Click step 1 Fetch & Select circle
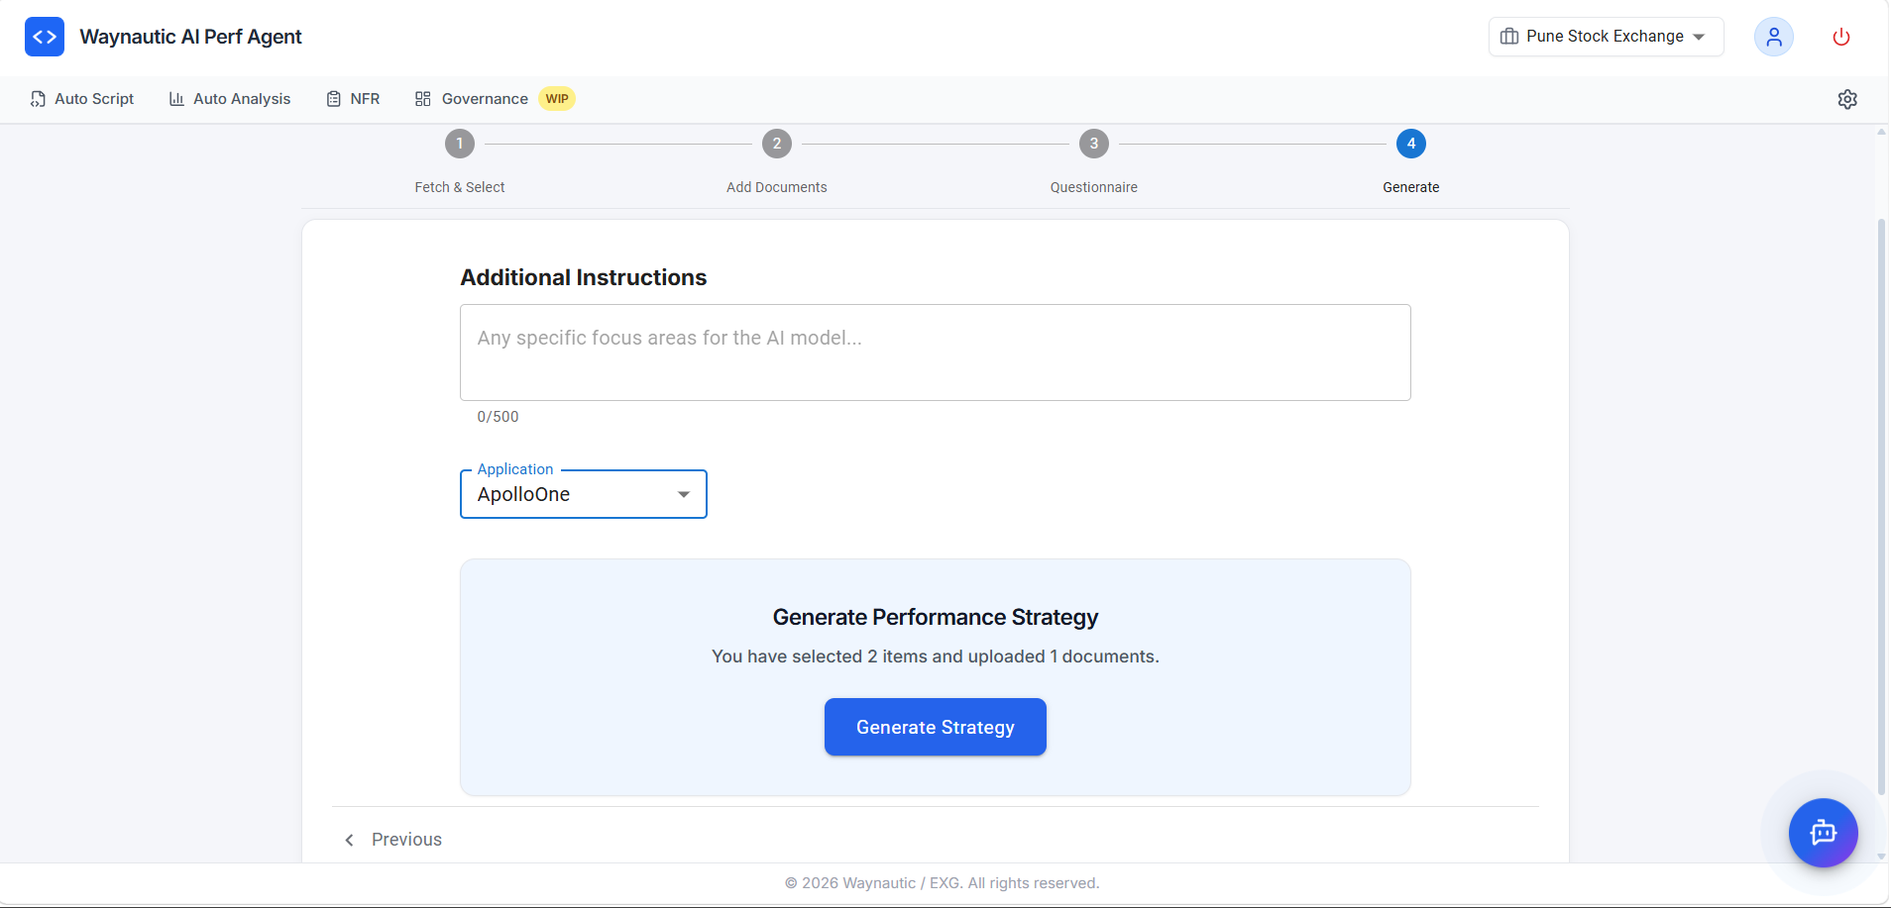1891x908 pixels. pos(459,143)
